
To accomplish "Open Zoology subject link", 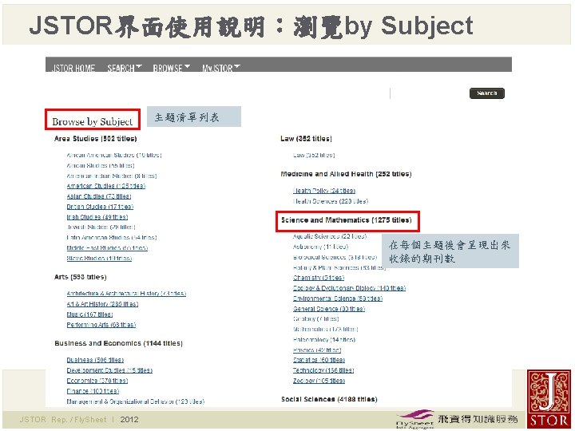I will pyautogui.click(x=319, y=381).
